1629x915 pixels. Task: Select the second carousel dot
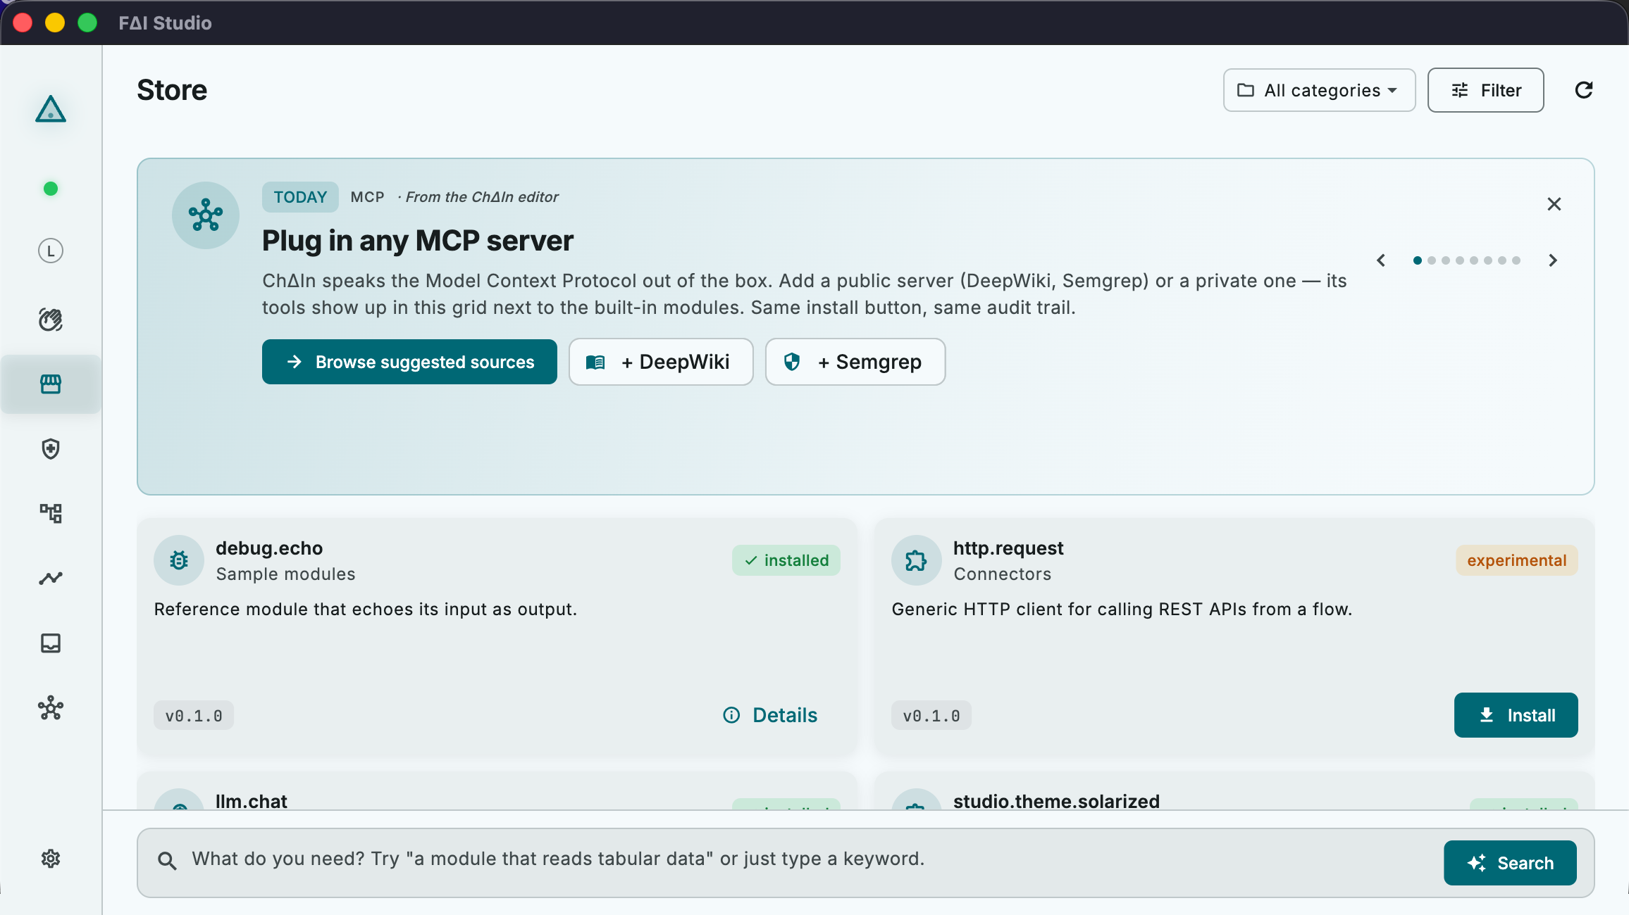click(1432, 260)
